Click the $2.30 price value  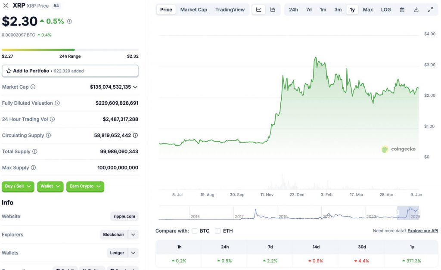point(20,22)
